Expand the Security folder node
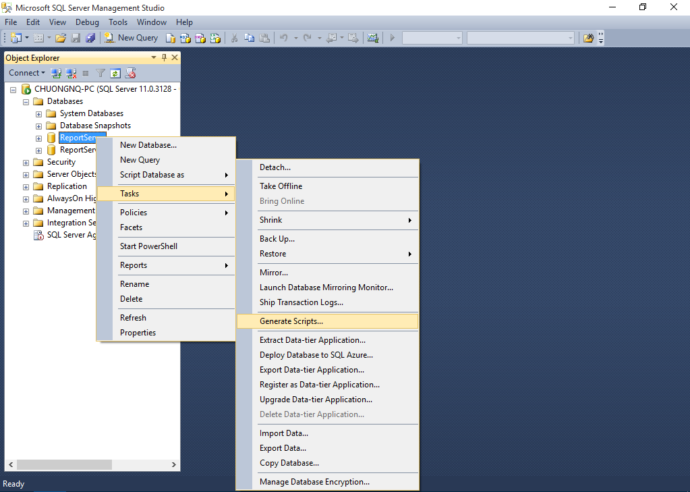The image size is (690, 492). coord(26,163)
